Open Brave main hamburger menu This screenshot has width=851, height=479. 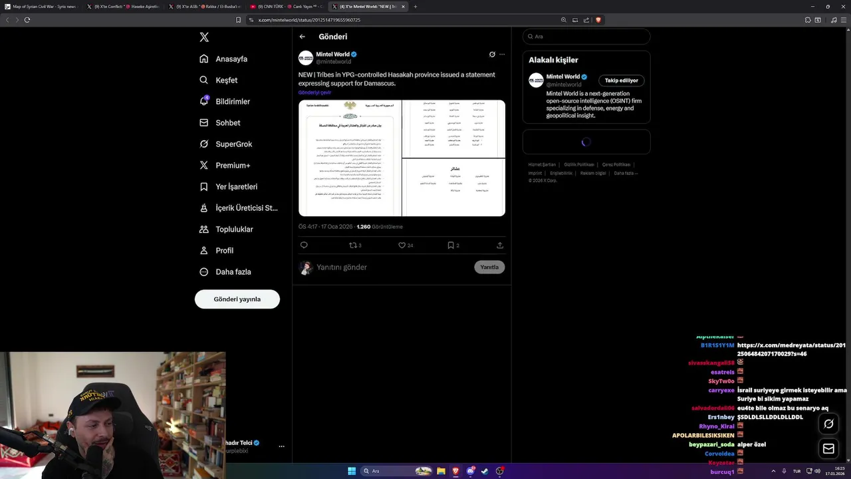(x=843, y=20)
